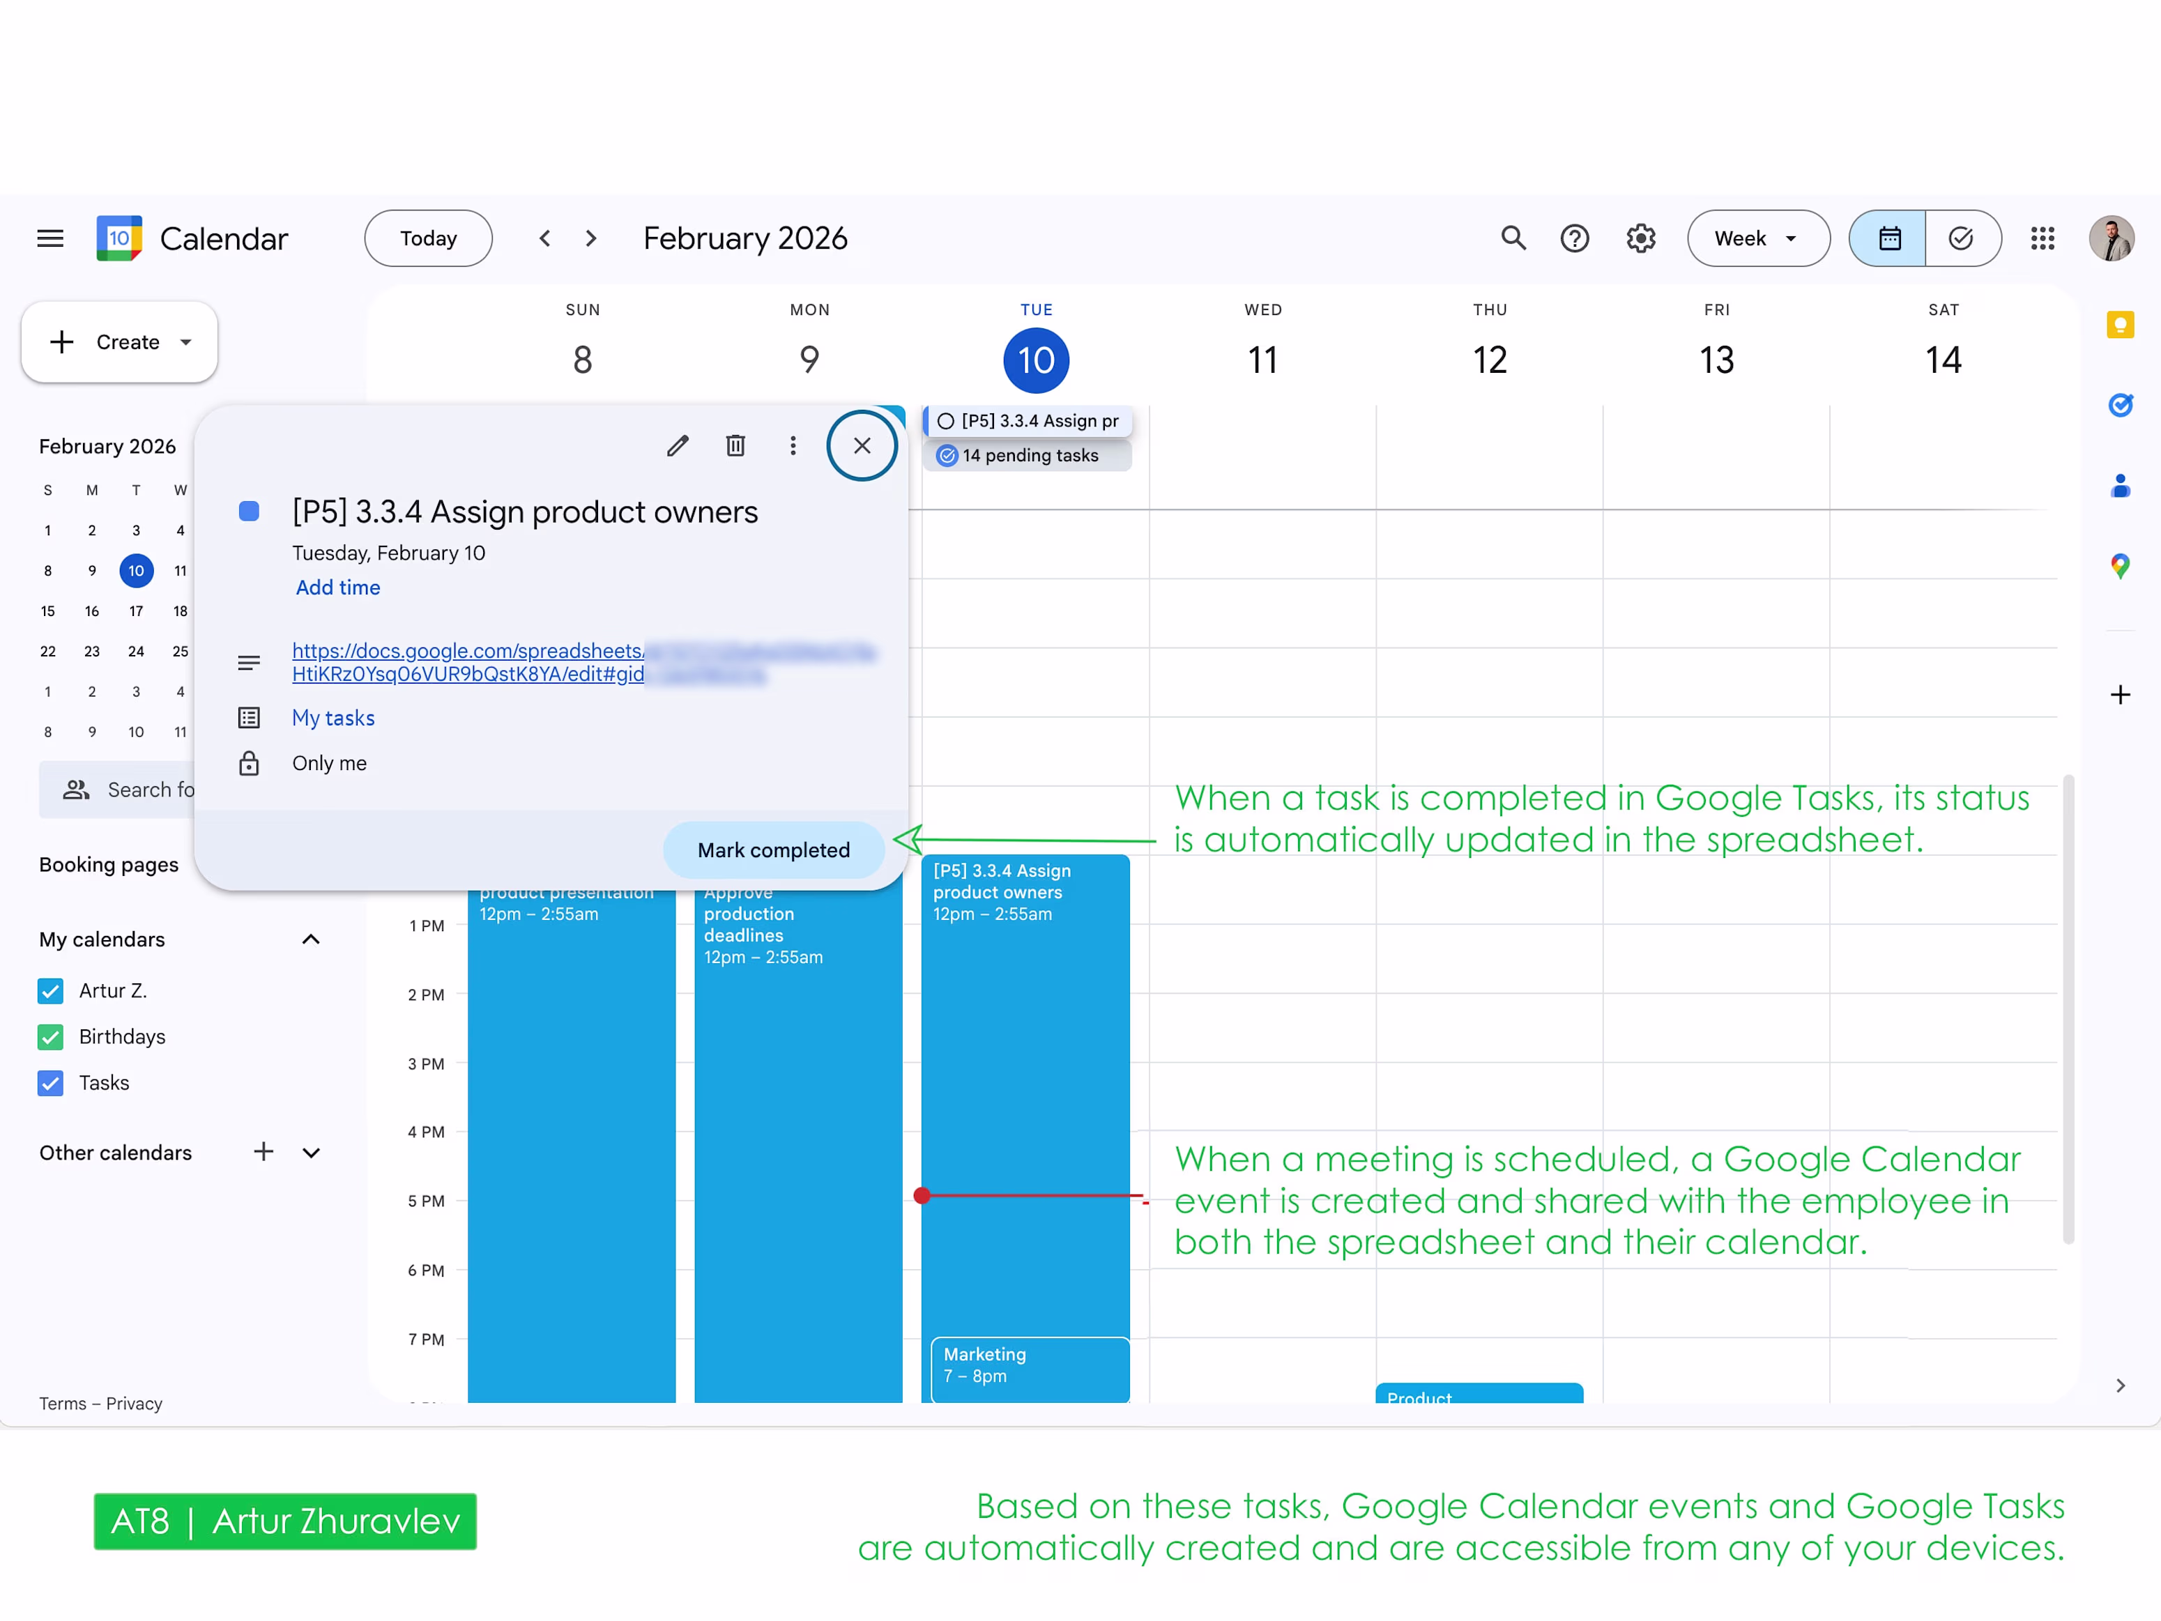
Task: Click the Search for people field
Action: click(x=137, y=790)
